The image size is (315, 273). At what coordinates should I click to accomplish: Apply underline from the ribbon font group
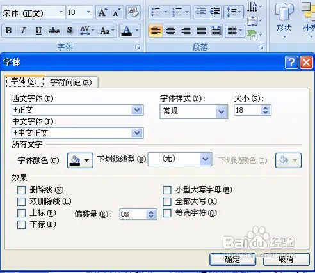(38, 31)
